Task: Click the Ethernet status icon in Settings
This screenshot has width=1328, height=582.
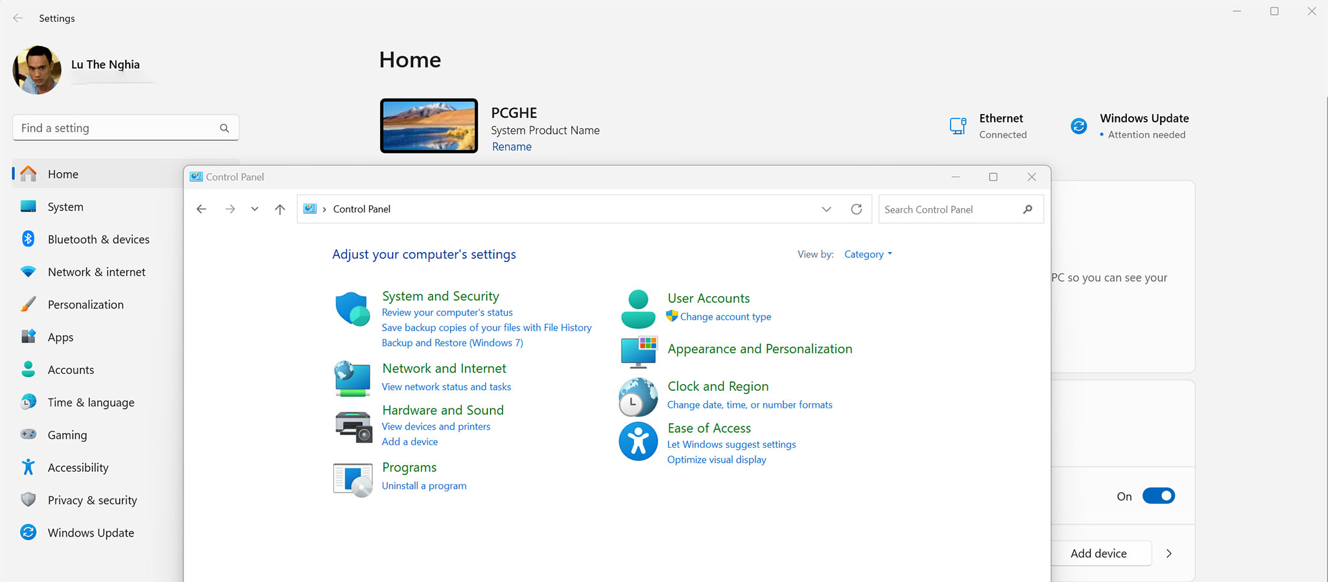Action: 958,126
